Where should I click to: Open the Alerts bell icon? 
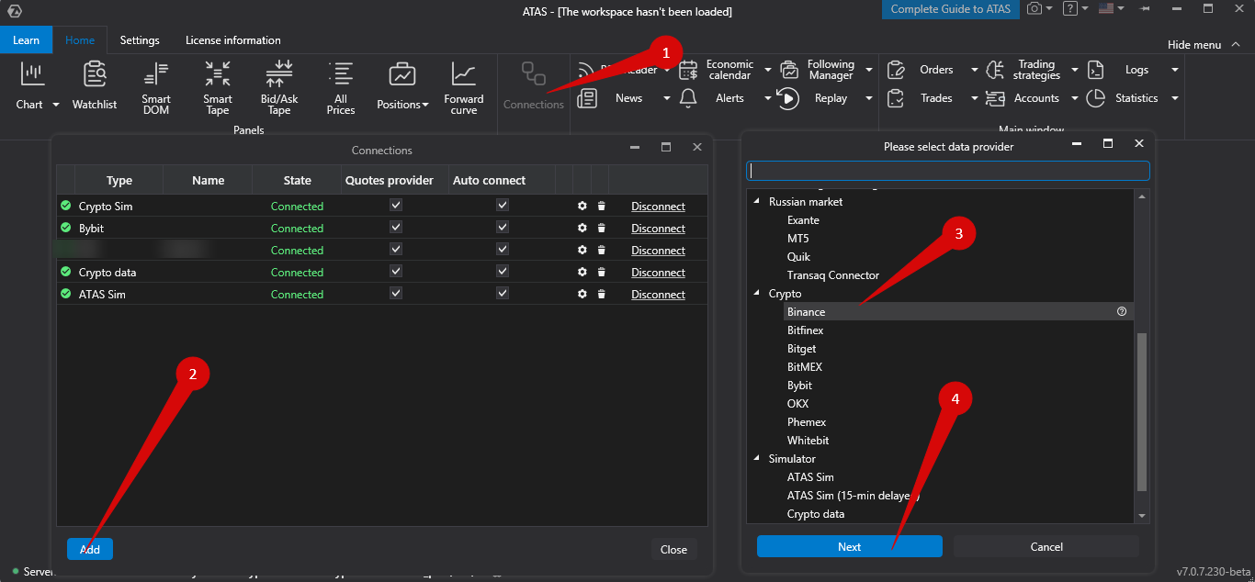coord(688,98)
